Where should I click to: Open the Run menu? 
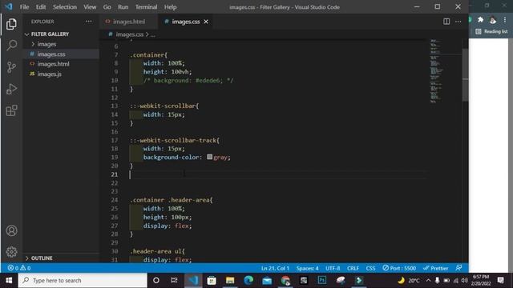point(123,7)
